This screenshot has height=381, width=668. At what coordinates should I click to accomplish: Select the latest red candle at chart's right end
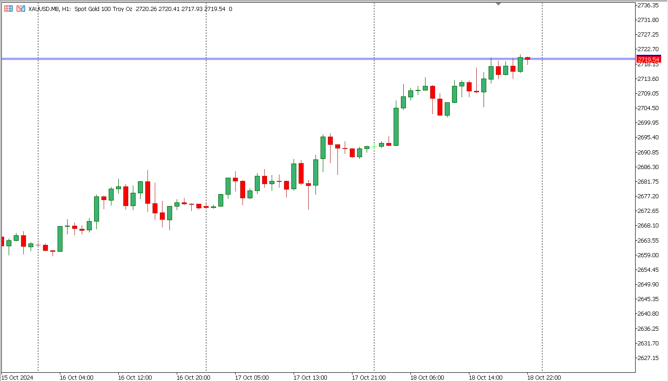527,58
